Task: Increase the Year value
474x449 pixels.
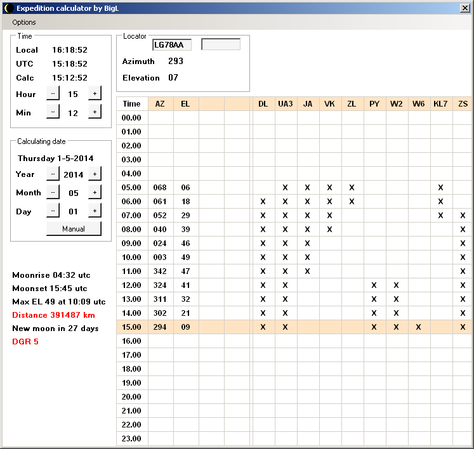Action: (x=95, y=174)
